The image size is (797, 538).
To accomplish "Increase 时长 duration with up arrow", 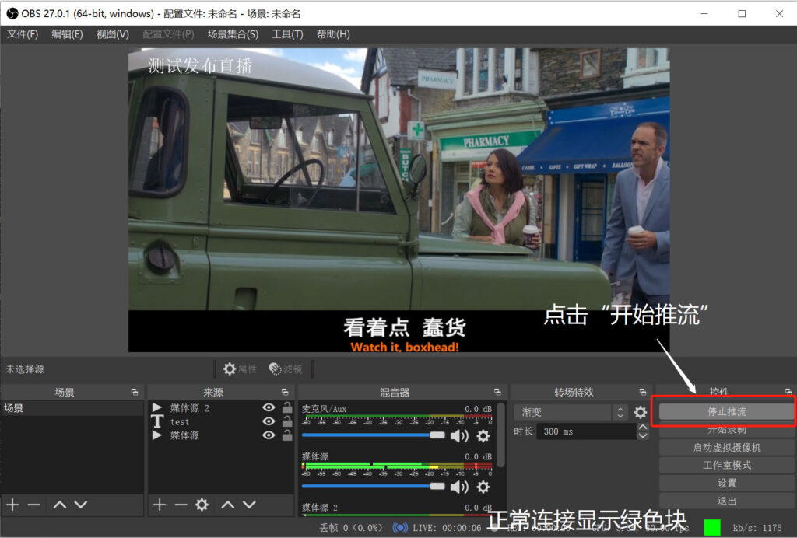I will pyautogui.click(x=642, y=428).
